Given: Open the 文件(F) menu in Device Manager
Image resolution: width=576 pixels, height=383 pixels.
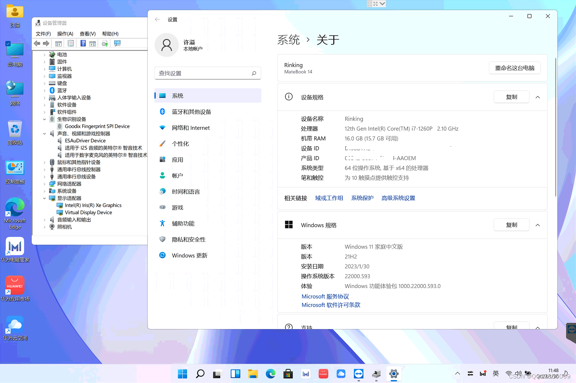Looking at the screenshot, I should click(x=43, y=34).
